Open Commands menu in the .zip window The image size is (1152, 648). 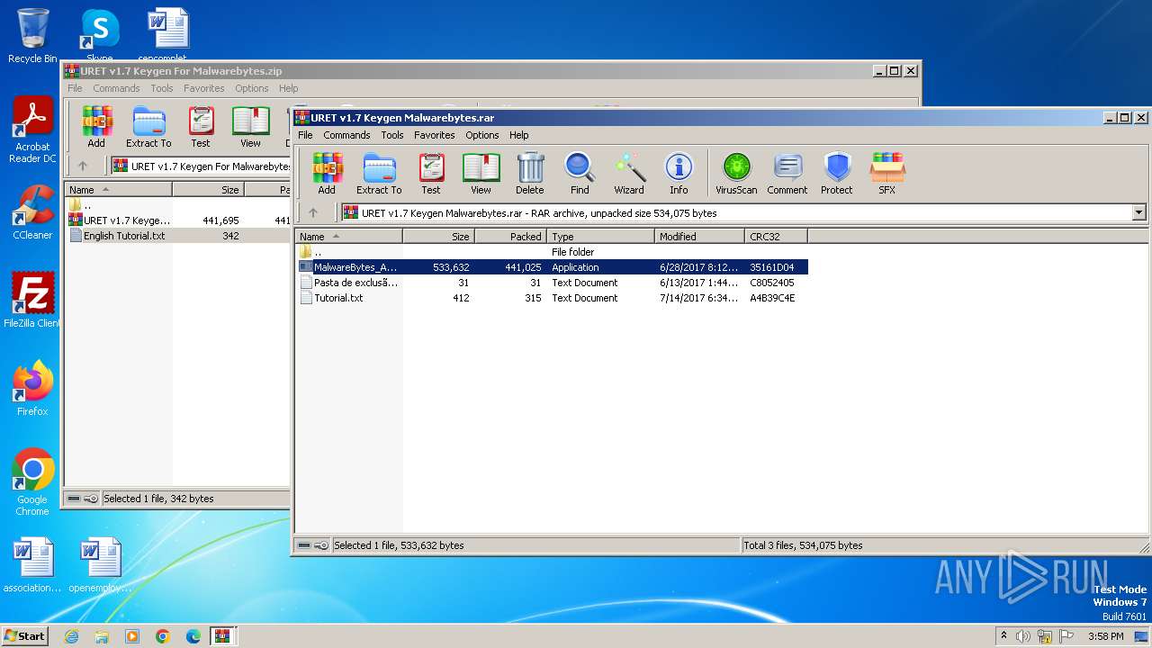(116, 88)
